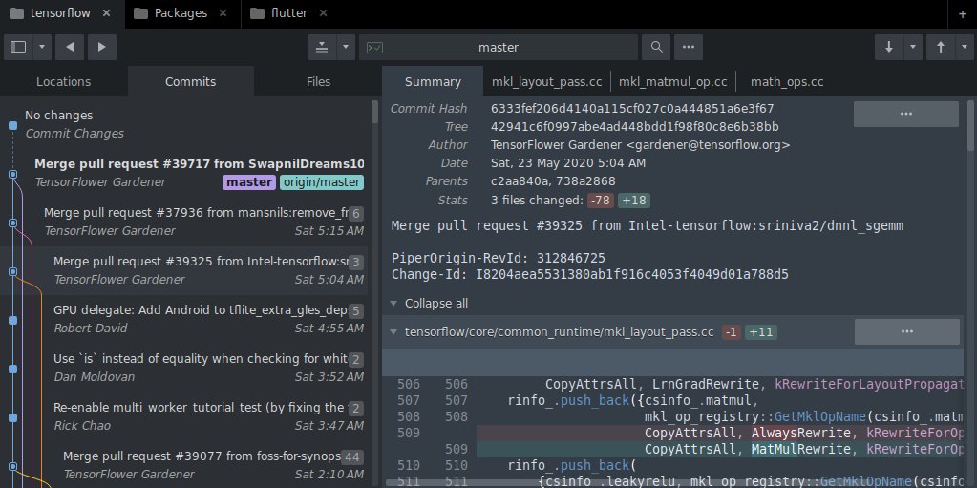
Task: Select commit Merge pull request #37936
Action: point(185,222)
